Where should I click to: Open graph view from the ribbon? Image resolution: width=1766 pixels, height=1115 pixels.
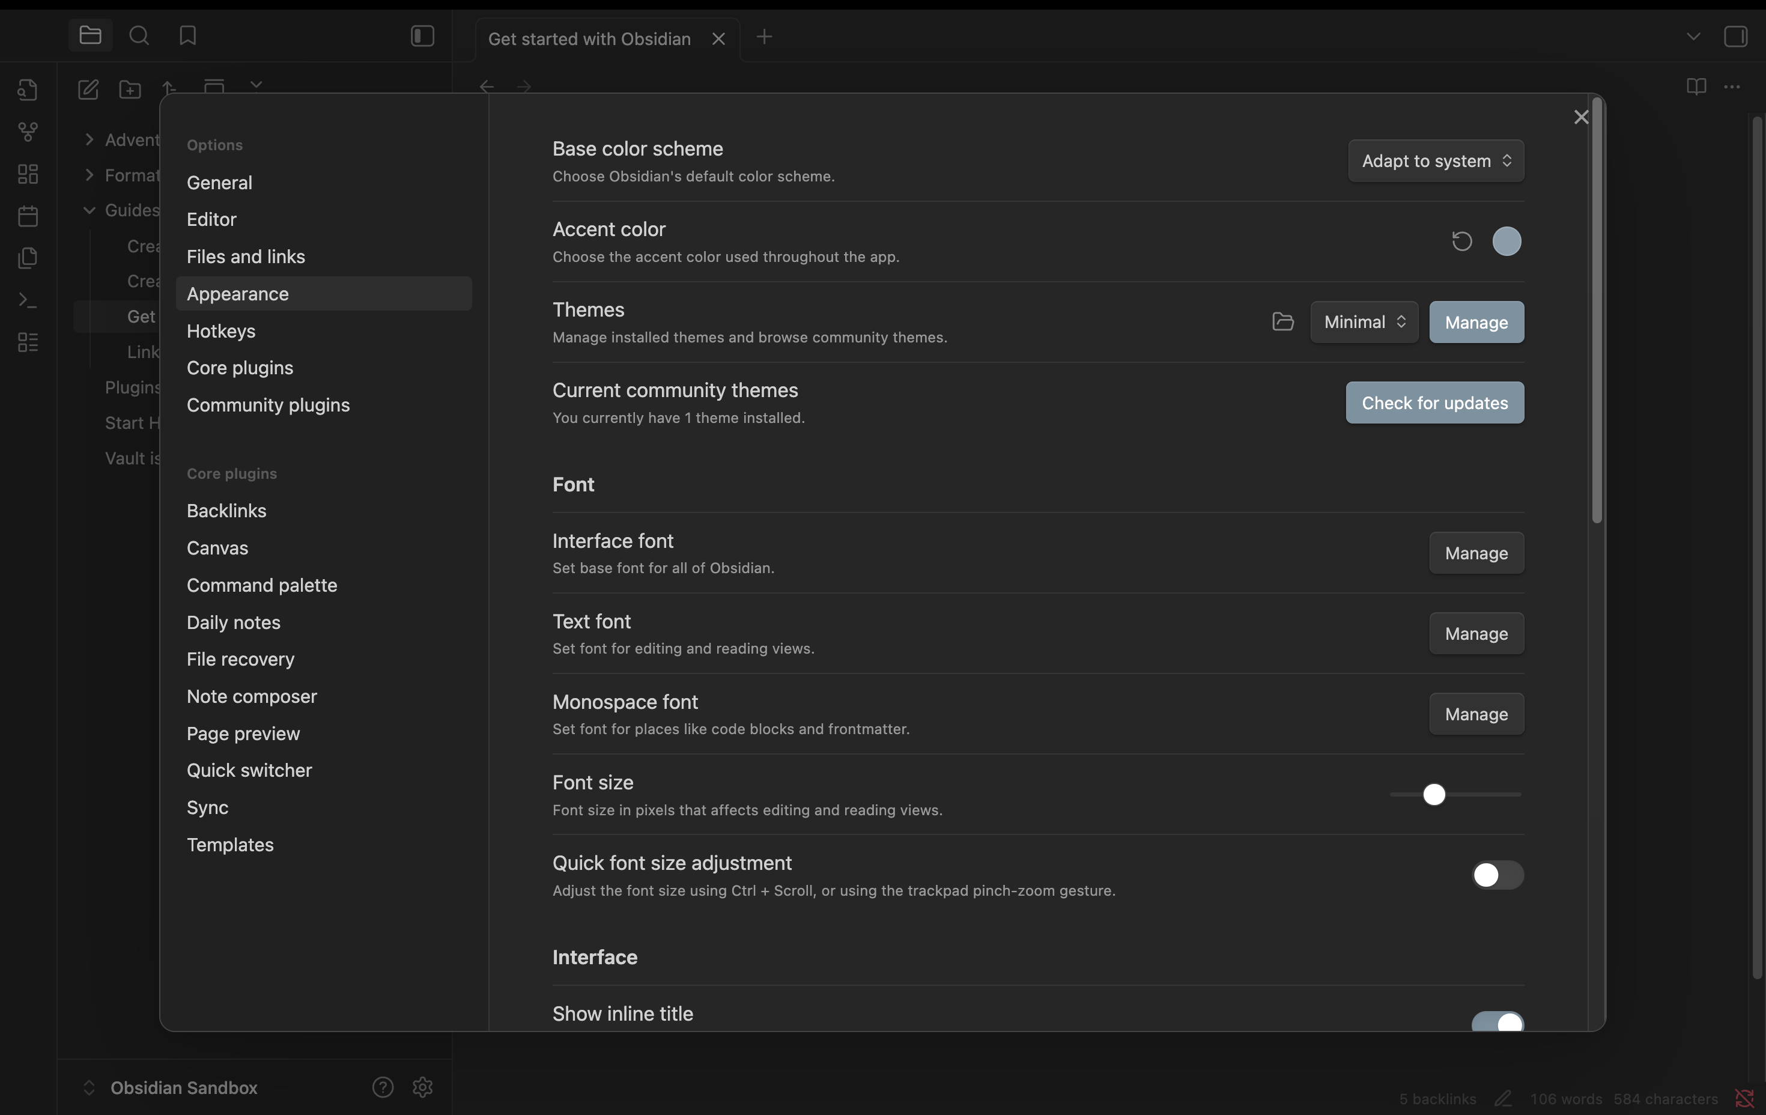click(x=28, y=132)
